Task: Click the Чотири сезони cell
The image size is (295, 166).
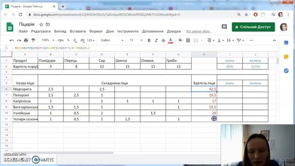Action: click(x=25, y=119)
